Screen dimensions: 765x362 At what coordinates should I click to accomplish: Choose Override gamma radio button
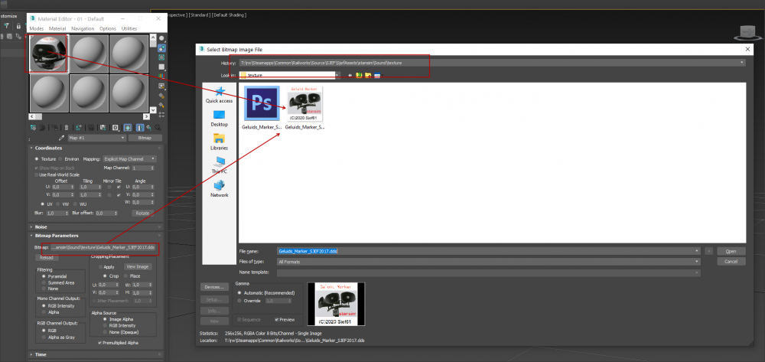tap(240, 301)
